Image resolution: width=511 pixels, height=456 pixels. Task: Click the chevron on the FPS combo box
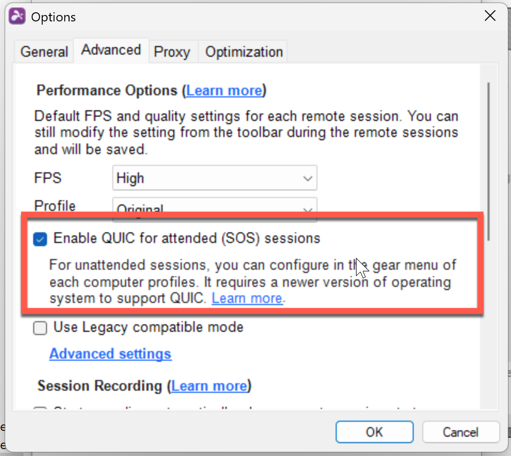[x=308, y=178]
